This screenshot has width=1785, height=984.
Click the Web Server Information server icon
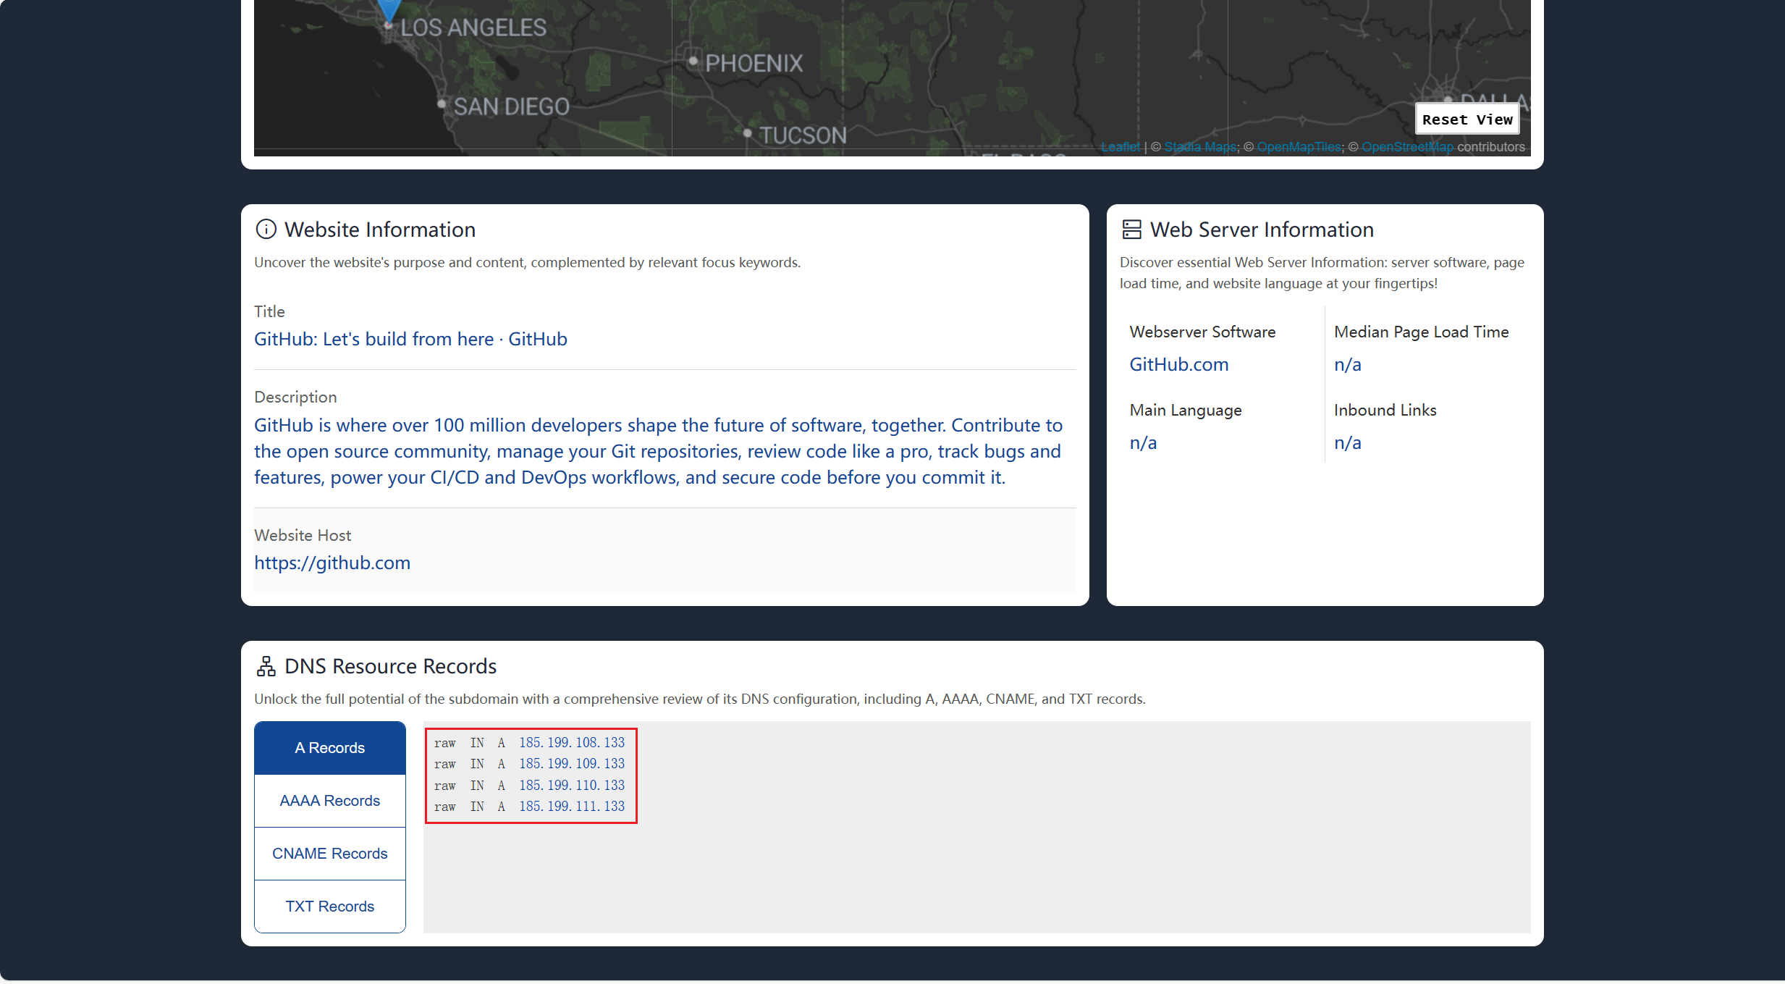pyautogui.click(x=1131, y=230)
